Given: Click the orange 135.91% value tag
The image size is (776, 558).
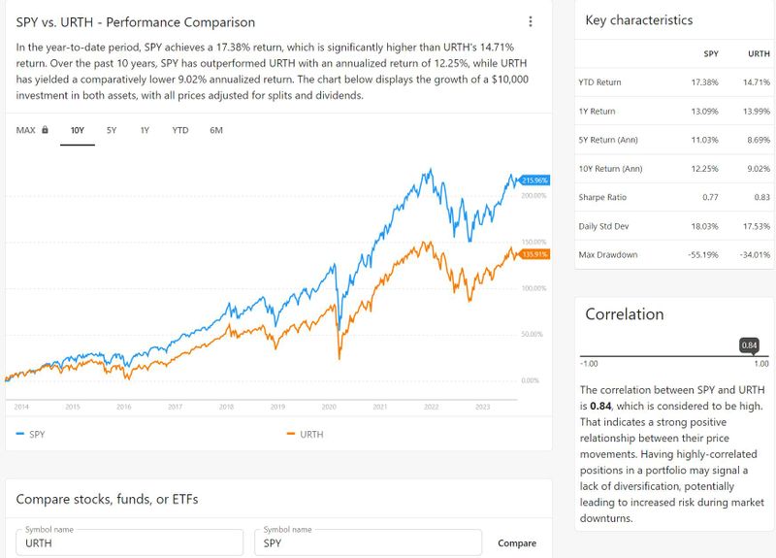Looking at the screenshot, I should pos(534,254).
